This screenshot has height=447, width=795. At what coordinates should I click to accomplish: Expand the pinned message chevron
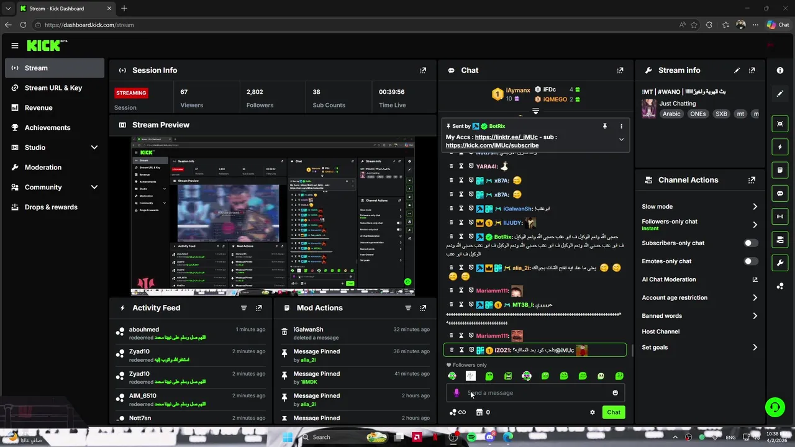pyautogui.click(x=621, y=140)
